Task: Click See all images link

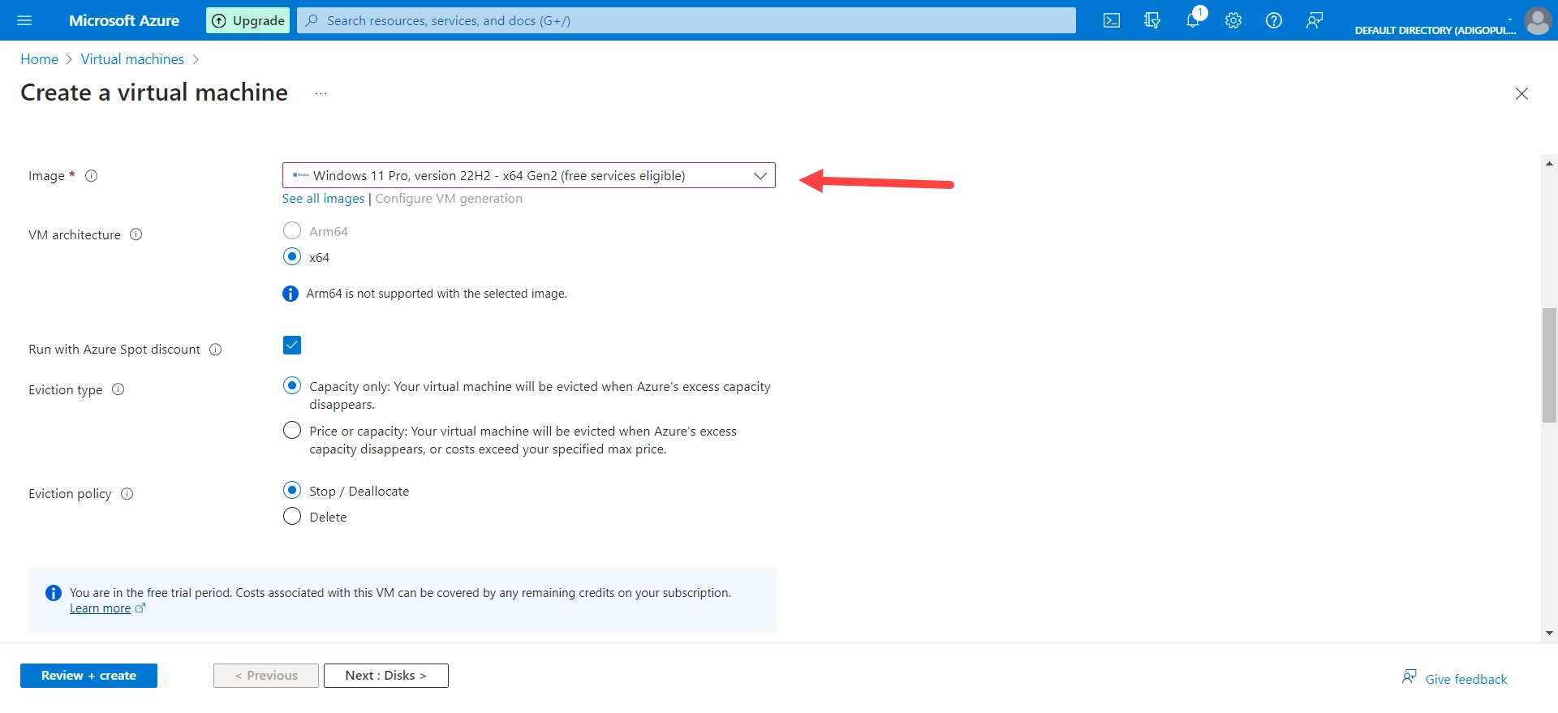Action: click(x=323, y=199)
